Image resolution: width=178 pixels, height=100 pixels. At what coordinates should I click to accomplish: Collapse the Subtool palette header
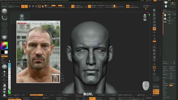point(165,10)
